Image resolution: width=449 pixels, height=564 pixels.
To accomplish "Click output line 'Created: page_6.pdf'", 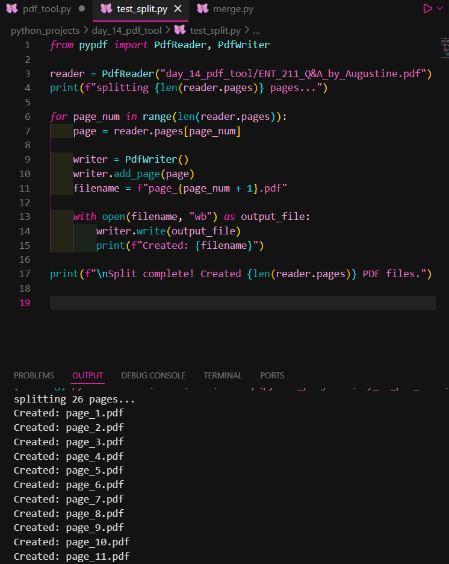I will [69, 485].
